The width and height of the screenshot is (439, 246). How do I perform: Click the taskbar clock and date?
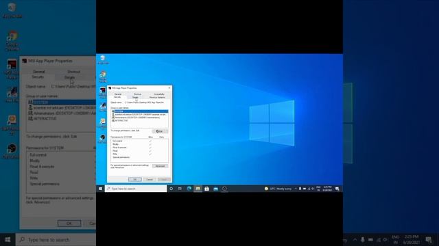click(327, 189)
